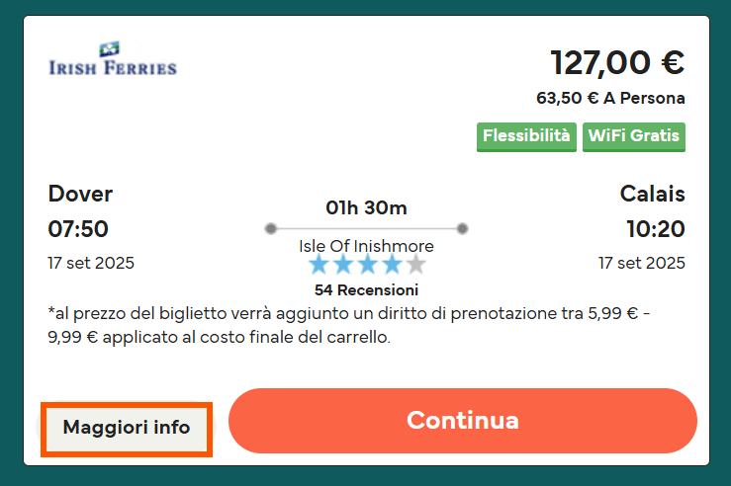Image resolution: width=731 pixels, height=486 pixels.
Task: Open Maggiori info details
Action: coord(127,428)
